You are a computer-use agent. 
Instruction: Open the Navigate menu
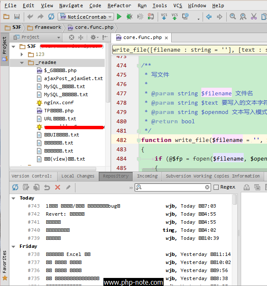[71, 6]
